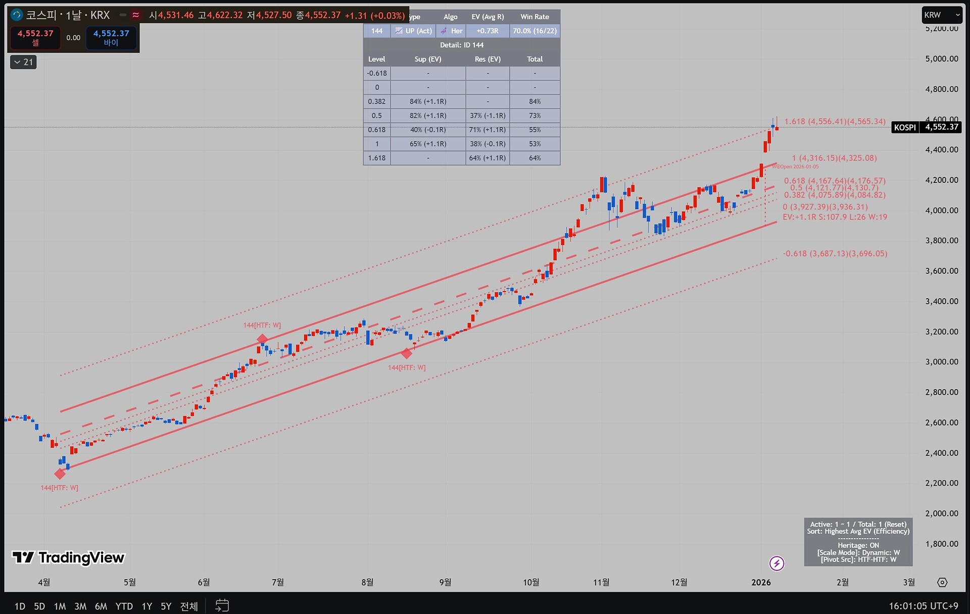
Task: Click the UP (Act) chart type icon in table
Action: [x=399, y=31]
